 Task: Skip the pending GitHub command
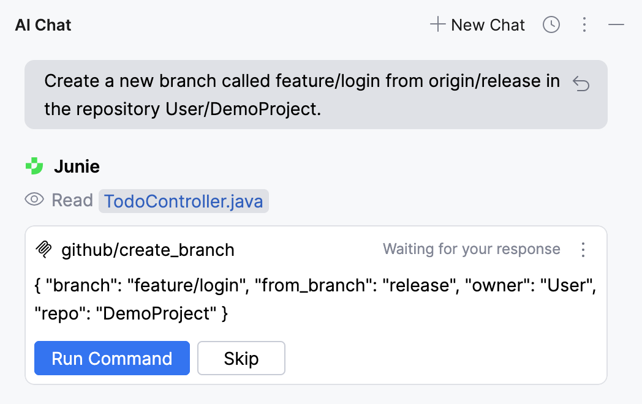click(x=241, y=358)
